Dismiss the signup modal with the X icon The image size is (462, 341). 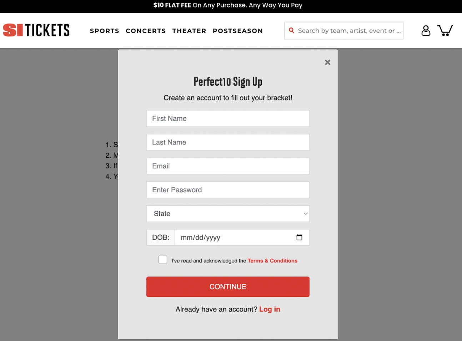(327, 62)
